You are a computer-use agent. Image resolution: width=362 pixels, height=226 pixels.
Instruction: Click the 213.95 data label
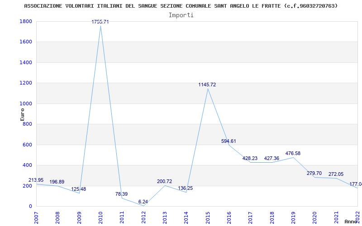pos(36,180)
